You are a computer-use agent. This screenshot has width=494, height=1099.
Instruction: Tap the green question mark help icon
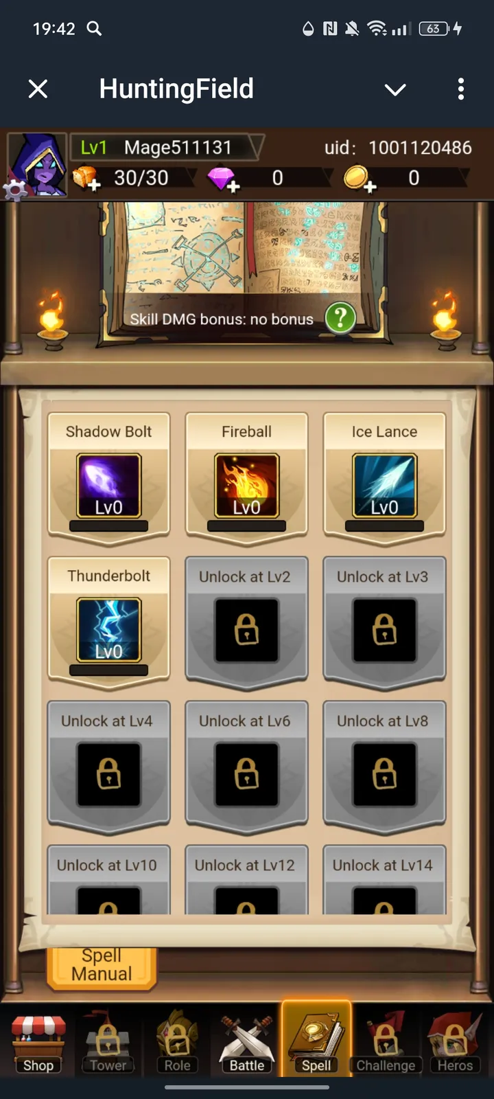(x=340, y=318)
